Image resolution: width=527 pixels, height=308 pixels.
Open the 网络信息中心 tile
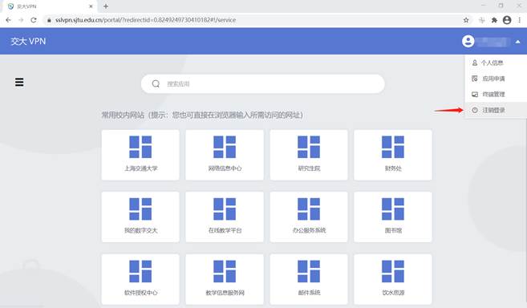point(225,155)
